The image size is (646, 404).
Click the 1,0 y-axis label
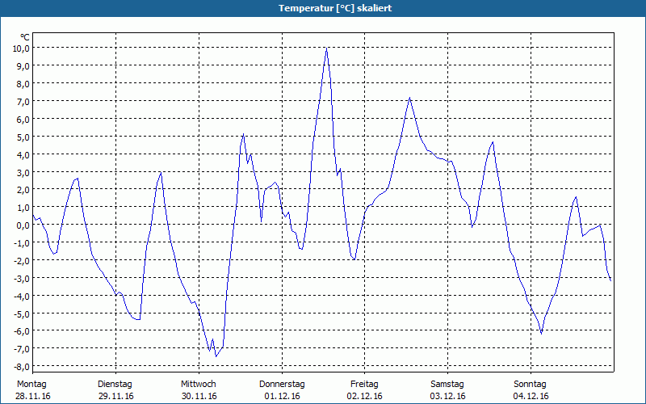[x=23, y=208]
